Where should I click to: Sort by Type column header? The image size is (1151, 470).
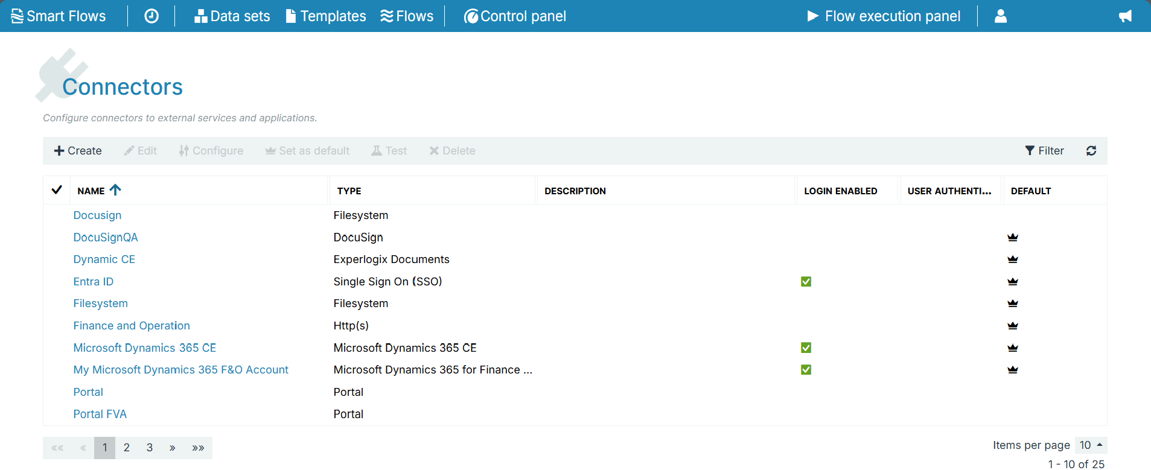coord(349,191)
